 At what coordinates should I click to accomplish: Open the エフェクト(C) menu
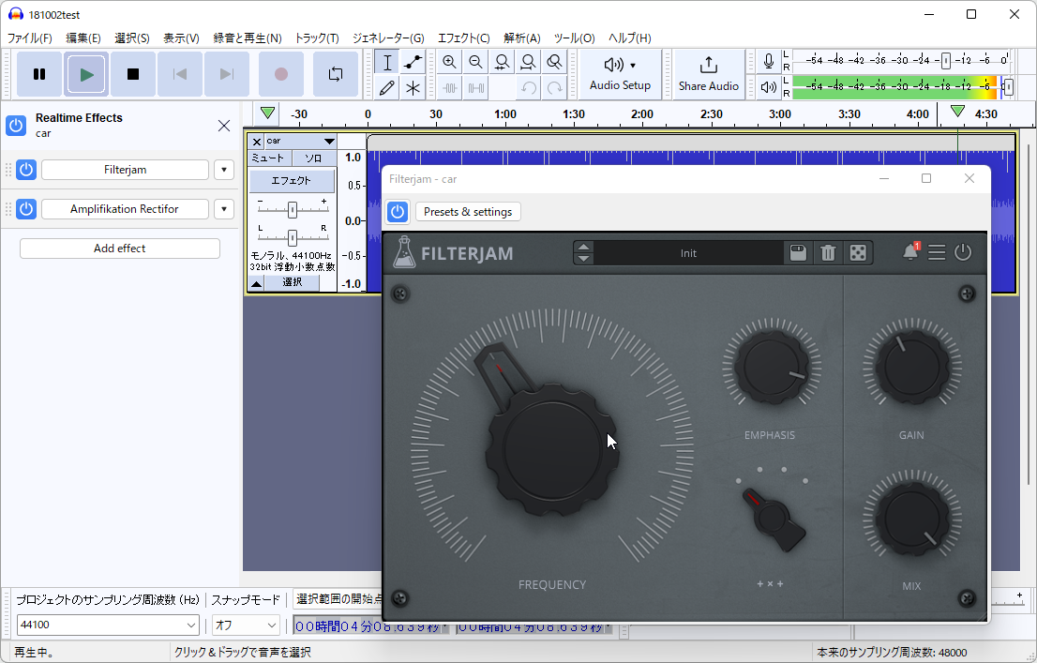coord(463,38)
